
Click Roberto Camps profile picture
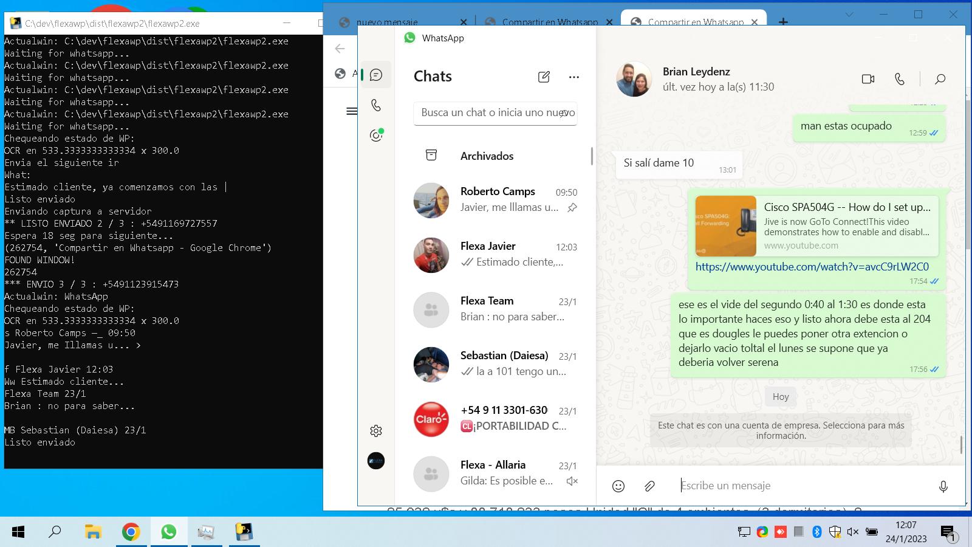point(431,200)
